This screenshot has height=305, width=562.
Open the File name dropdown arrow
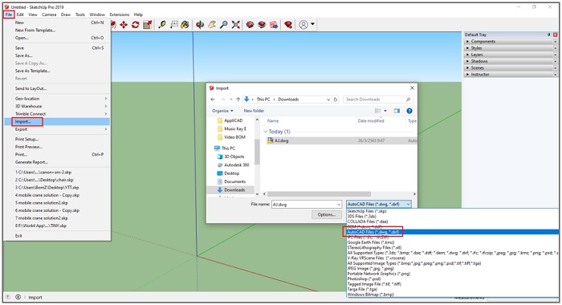339,205
